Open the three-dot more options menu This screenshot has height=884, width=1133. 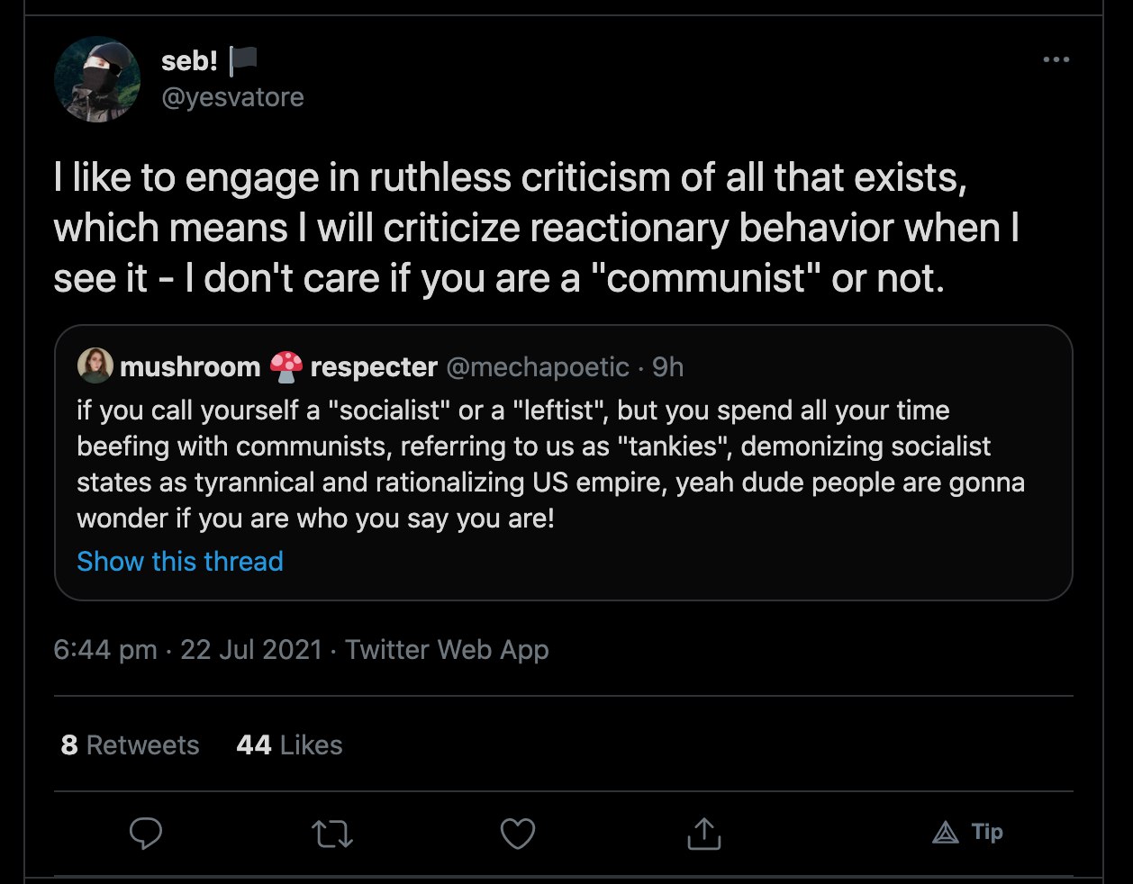(1056, 59)
